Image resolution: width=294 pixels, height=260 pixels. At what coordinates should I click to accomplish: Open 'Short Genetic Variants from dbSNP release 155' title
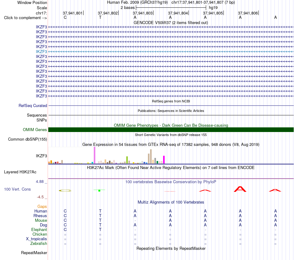pos(171,135)
